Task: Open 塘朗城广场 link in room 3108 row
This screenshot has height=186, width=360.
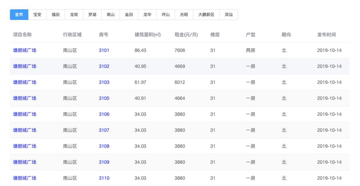Action: (x=25, y=146)
